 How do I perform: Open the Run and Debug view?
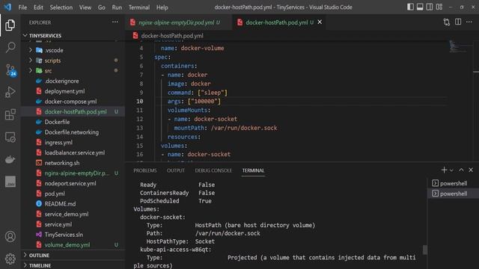click(10, 92)
